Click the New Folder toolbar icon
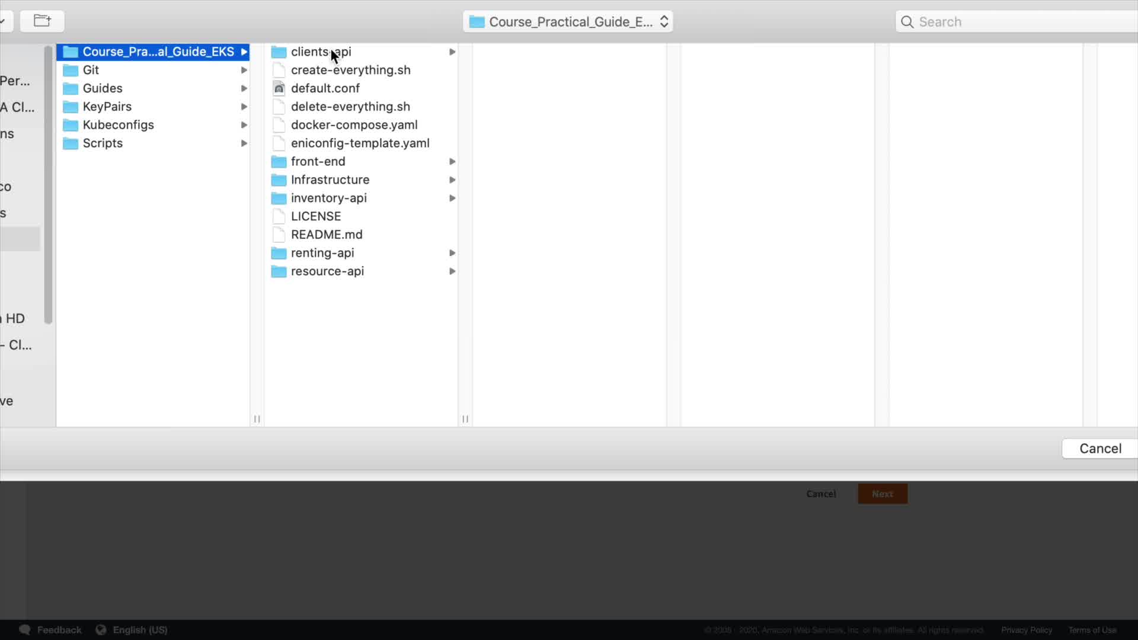Screen dimensions: 1138x640 [x=42, y=21]
